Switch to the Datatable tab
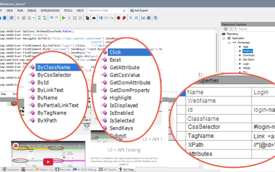Viewport: 275px width, 172px height. pyautogui.click(x=11, y=169)
